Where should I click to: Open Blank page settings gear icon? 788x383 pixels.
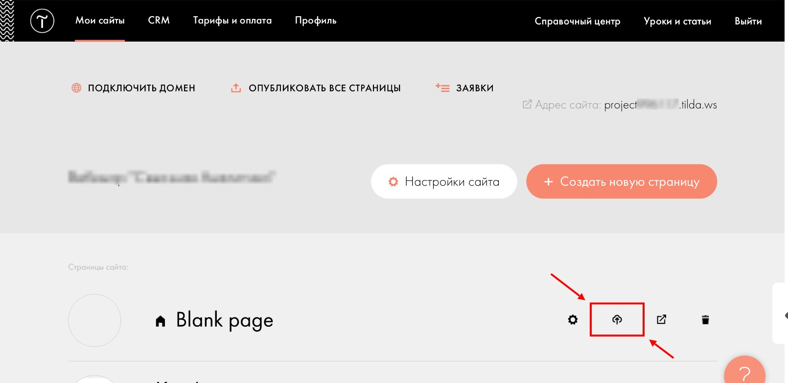pos(573,320)
